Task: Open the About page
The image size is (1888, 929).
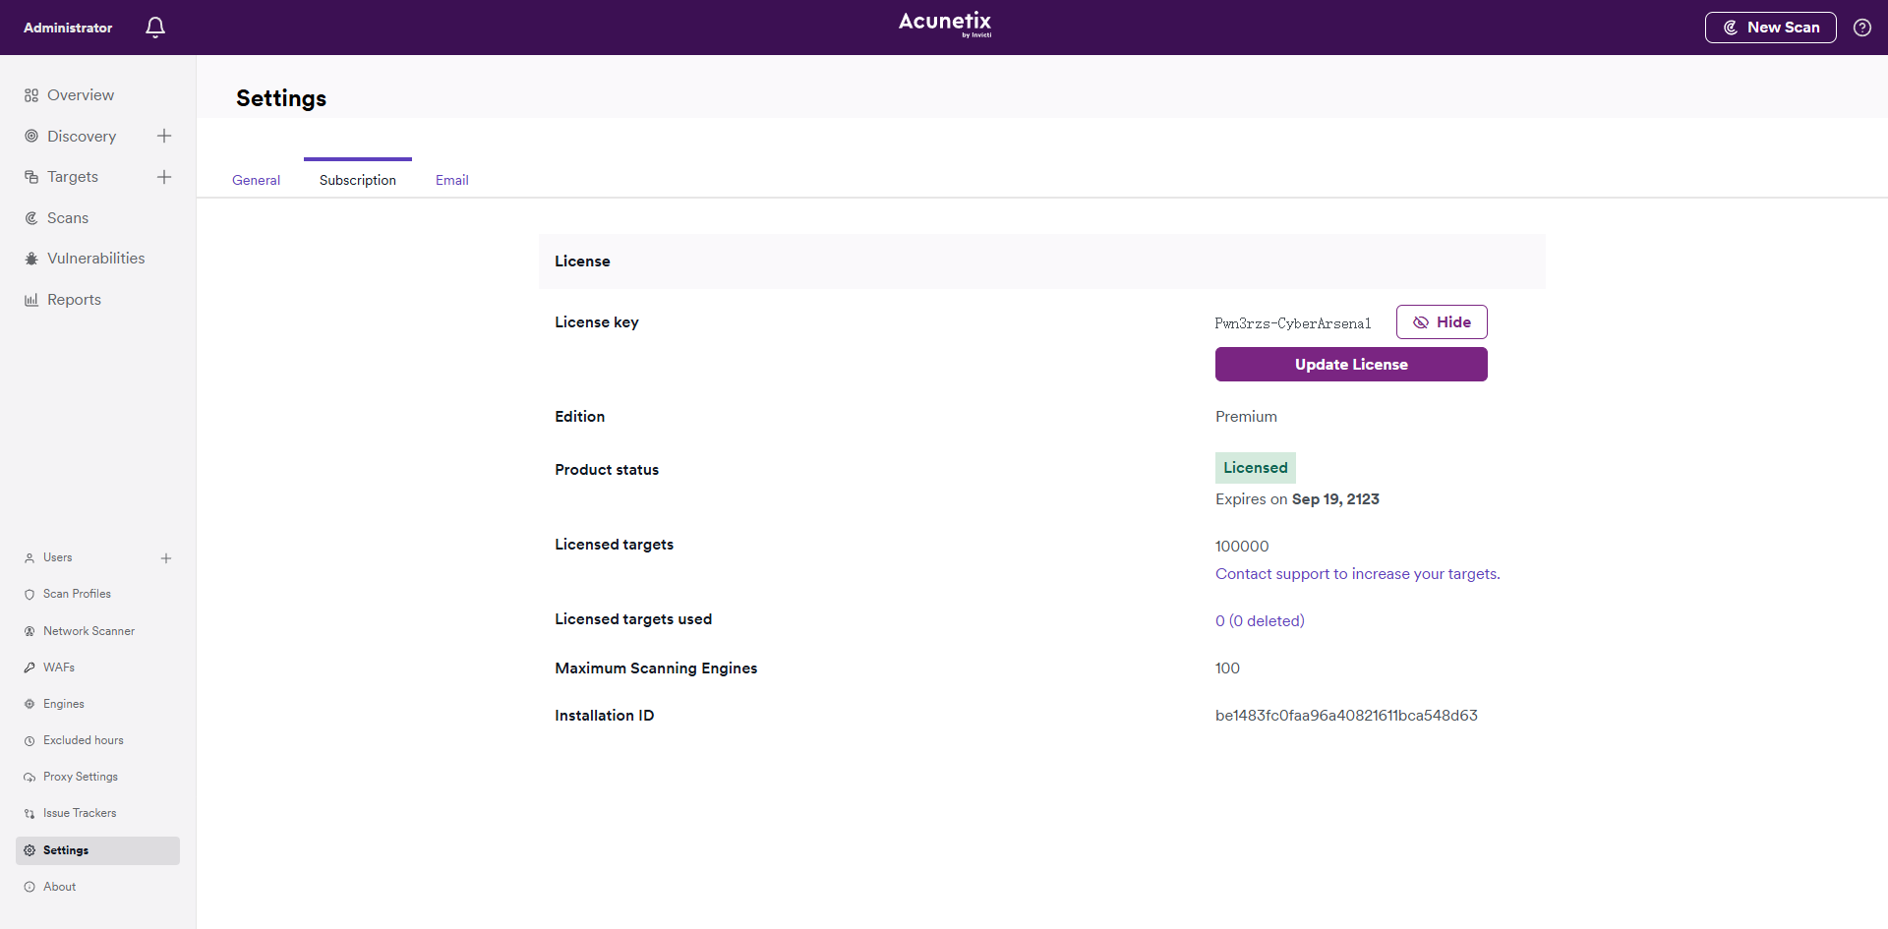Action: pyautogui.click(x=59, y=887)
